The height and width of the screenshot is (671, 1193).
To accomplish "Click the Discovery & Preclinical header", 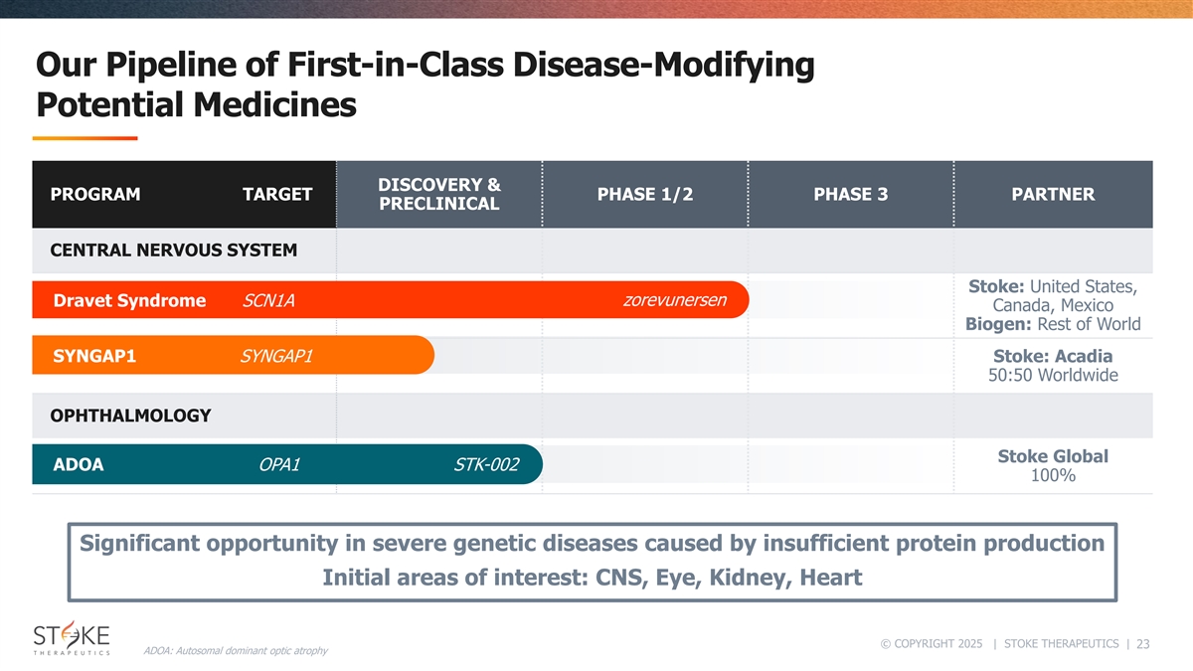I will pos(439,195).
